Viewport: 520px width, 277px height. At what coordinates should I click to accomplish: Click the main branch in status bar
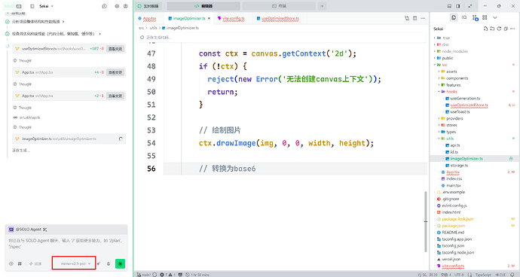click(x=144, y=274)
